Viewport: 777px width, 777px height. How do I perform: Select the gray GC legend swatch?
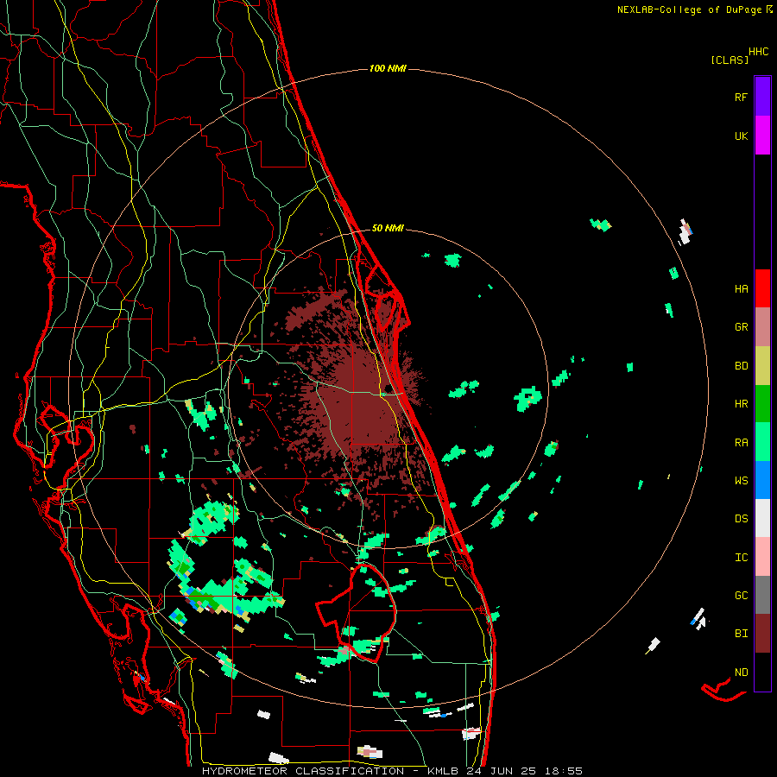coord(762,595)
